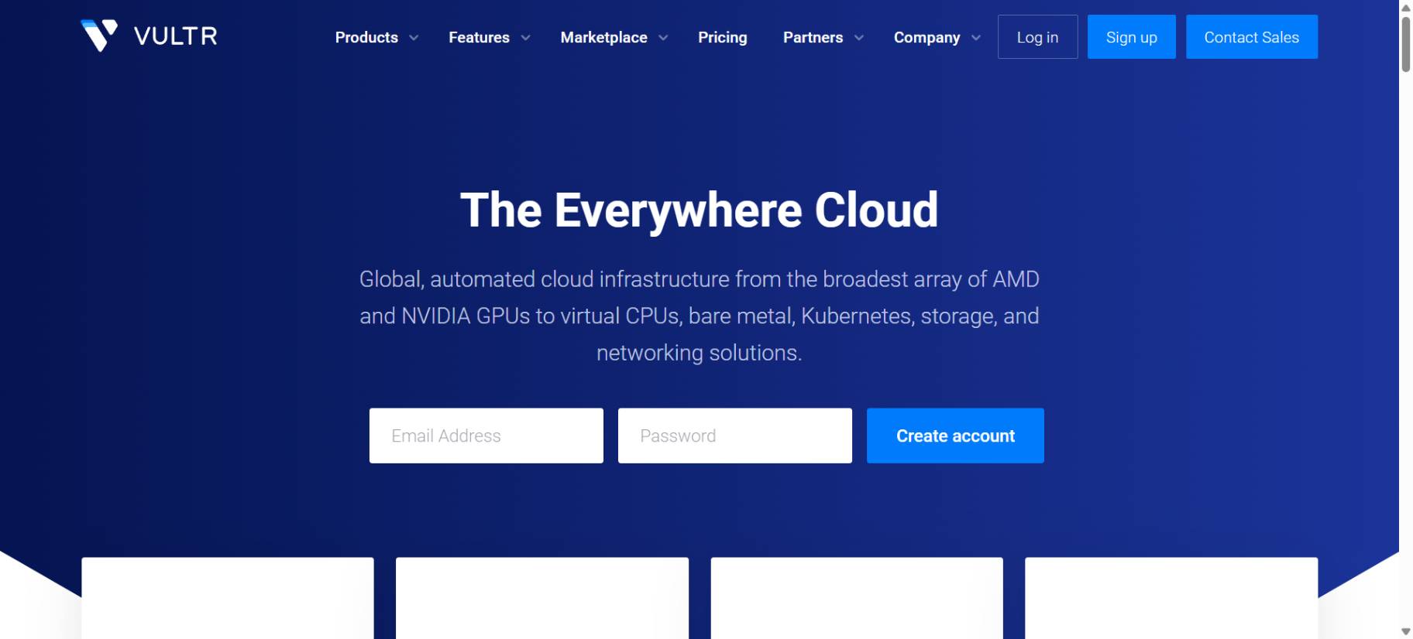The width and height of the screenshot is (1413, 639).
Task: Go to the Pricing page
Action: pos(722,37)
